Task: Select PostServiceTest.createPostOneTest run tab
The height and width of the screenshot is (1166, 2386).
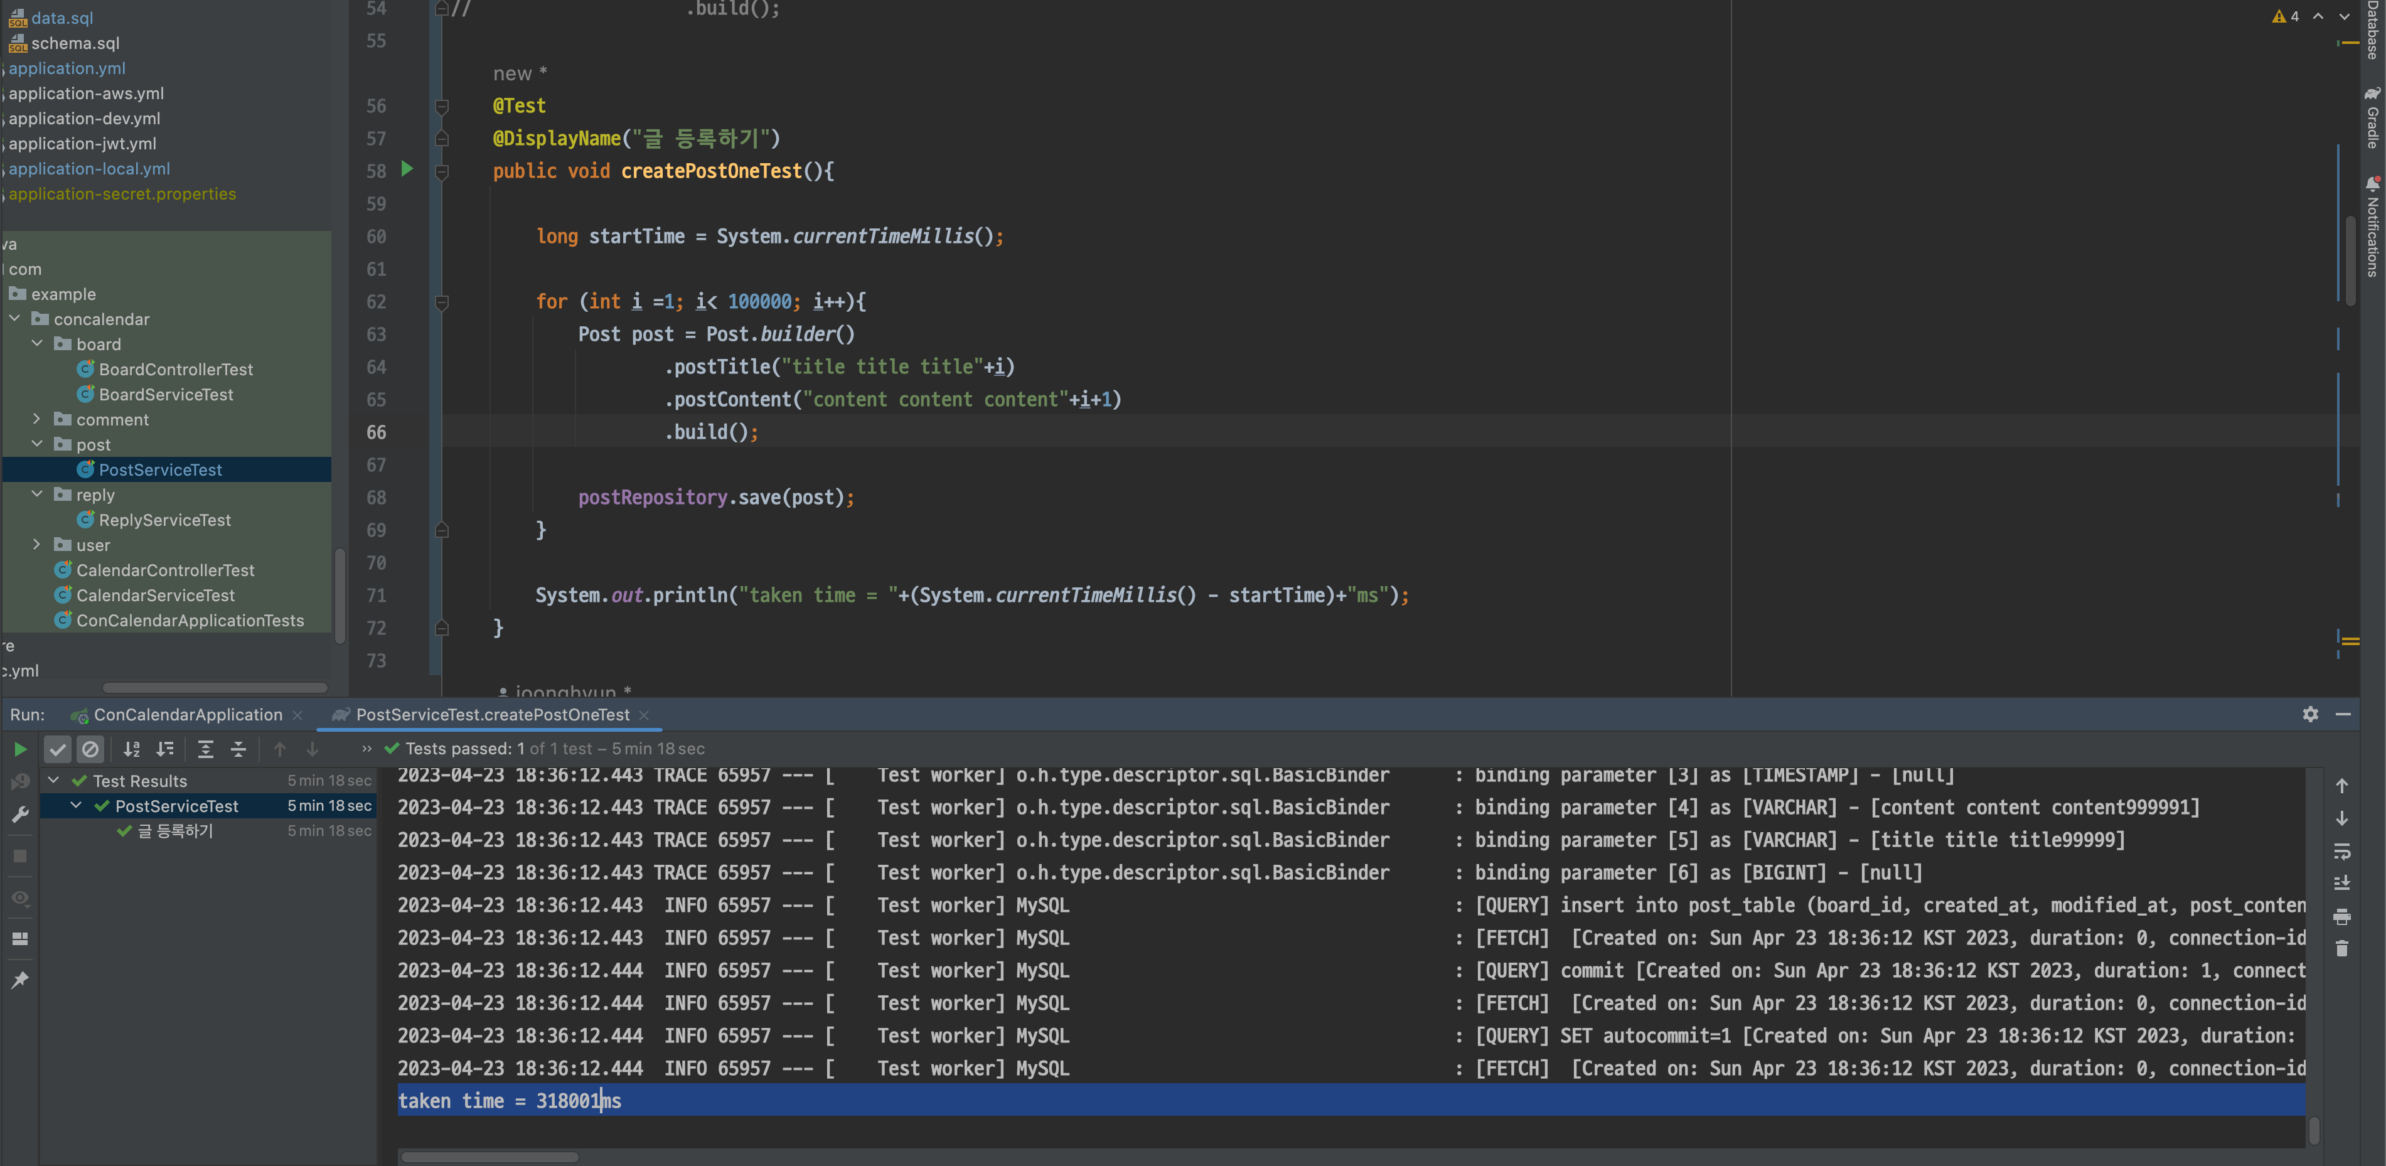Action: (x=492, y=715)
